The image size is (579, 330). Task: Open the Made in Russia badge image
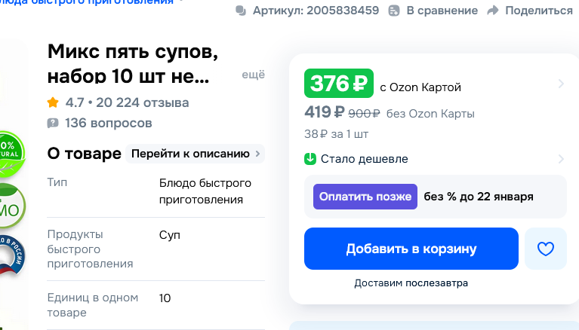pyautogui.click(x=11, y=255)
